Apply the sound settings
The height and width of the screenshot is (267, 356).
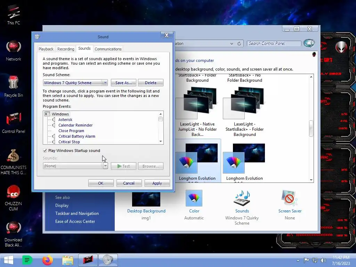pos(157,183)
